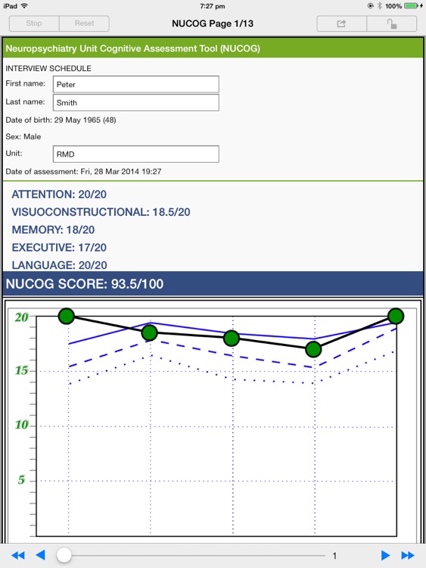Select the LANGUAGE: 20/20 score line
426x568 pixels.
59,265
